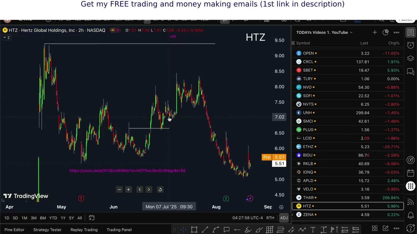
Task: Open the alerts clock icon in sidebar
Action: pos(410,45)
